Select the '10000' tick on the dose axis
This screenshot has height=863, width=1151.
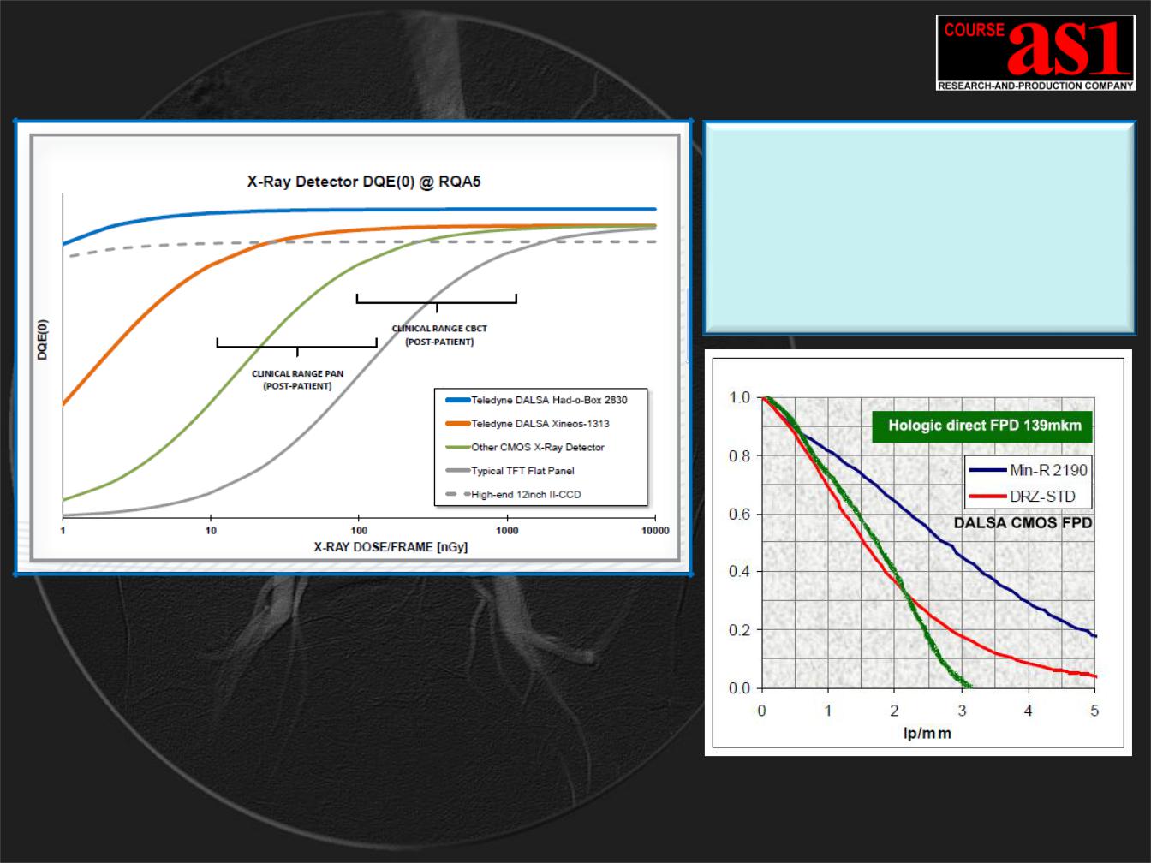[x=655, y=531]
